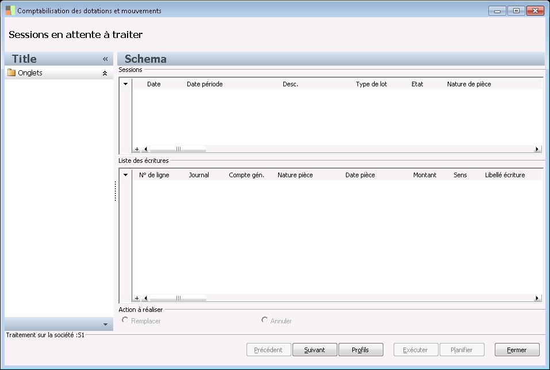Click the Nature de pièce column header

pyautogui.click(x=469, y=84)
